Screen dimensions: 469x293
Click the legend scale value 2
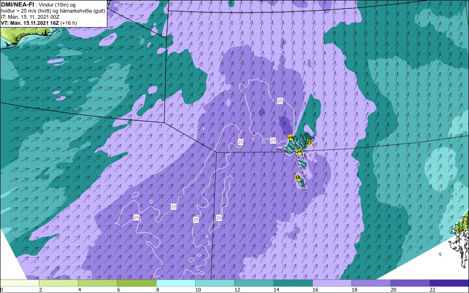[40, 290]
